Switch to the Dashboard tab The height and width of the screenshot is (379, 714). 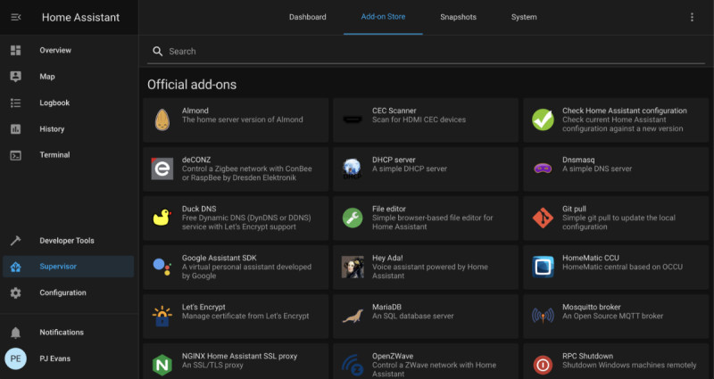307,17
